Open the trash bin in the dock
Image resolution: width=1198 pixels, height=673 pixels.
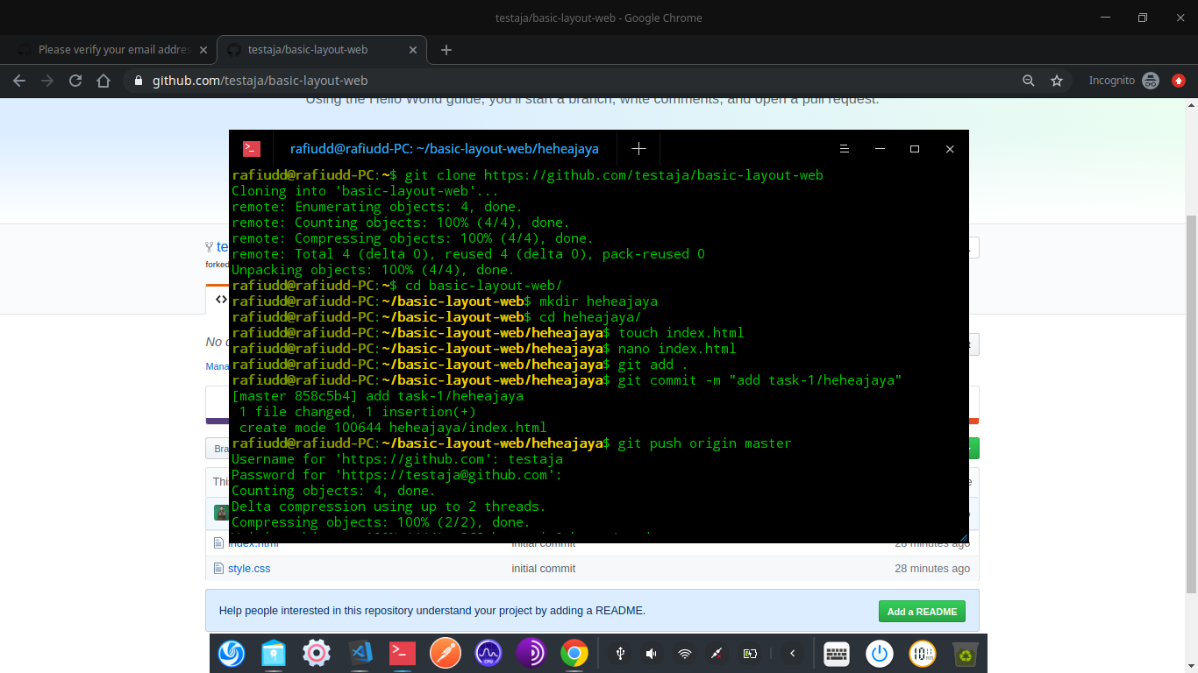coord(966,653)
